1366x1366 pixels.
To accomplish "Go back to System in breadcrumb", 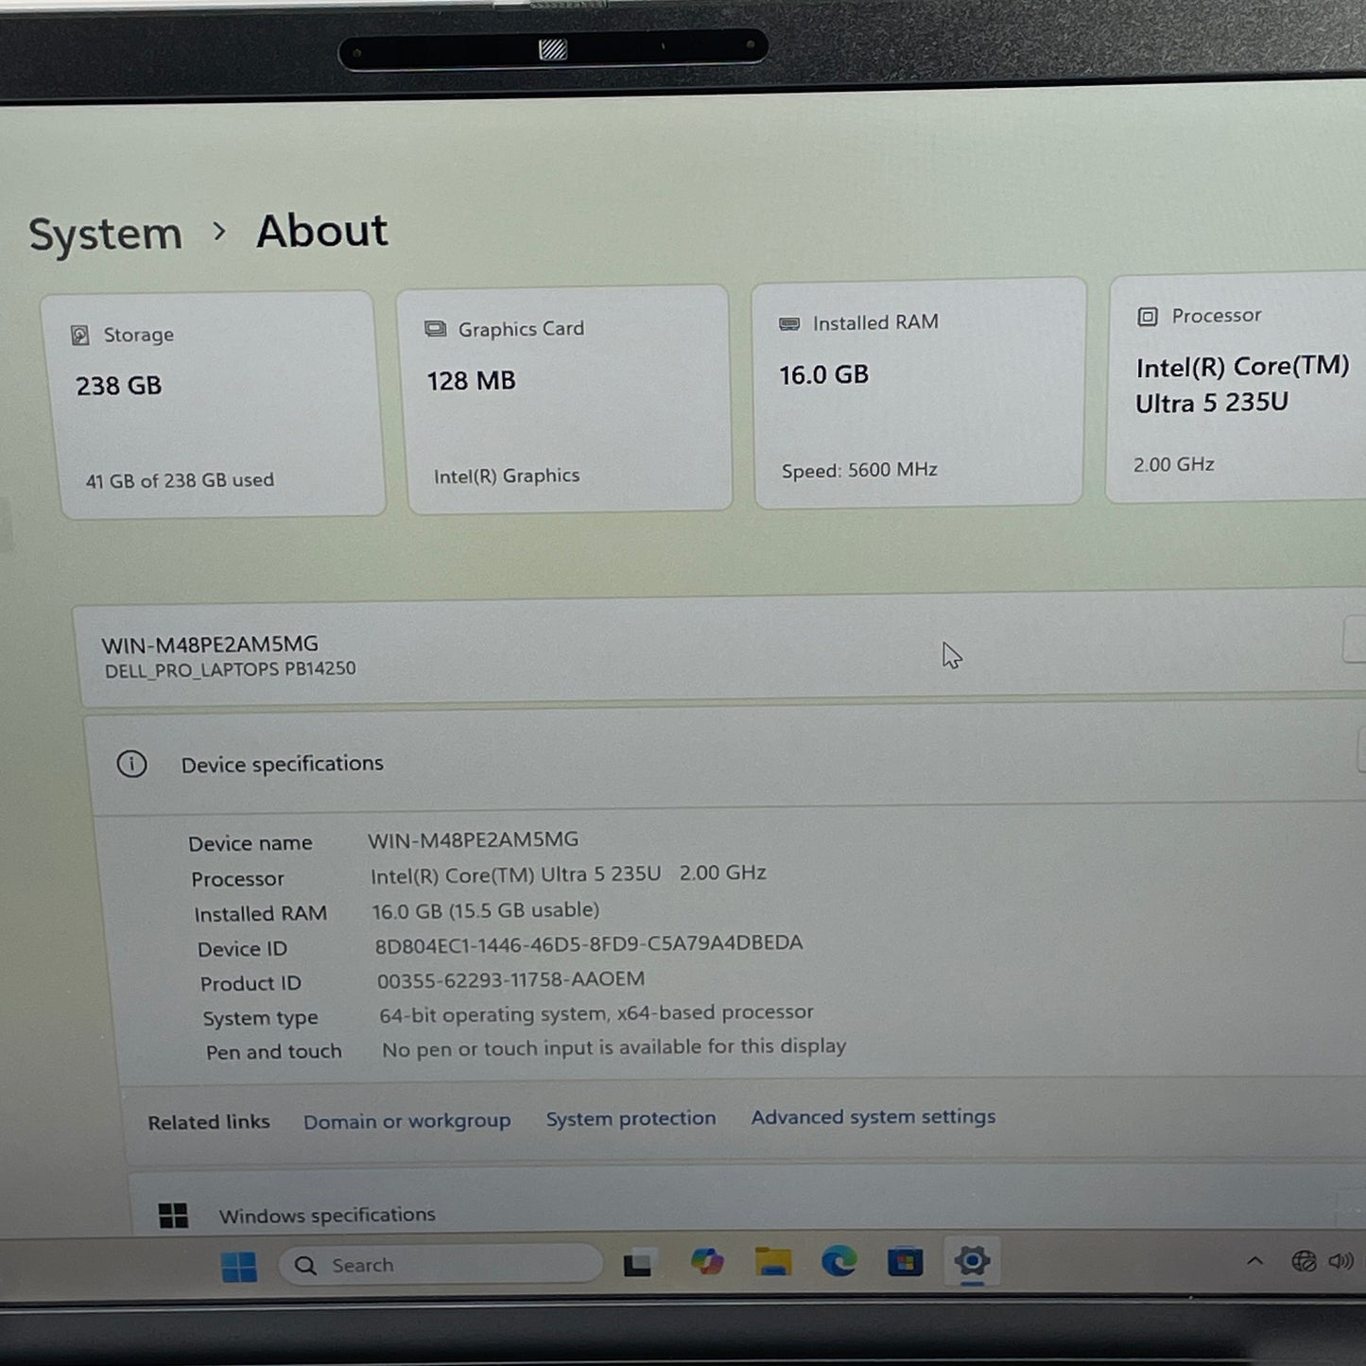I will (x=105, y=233).
